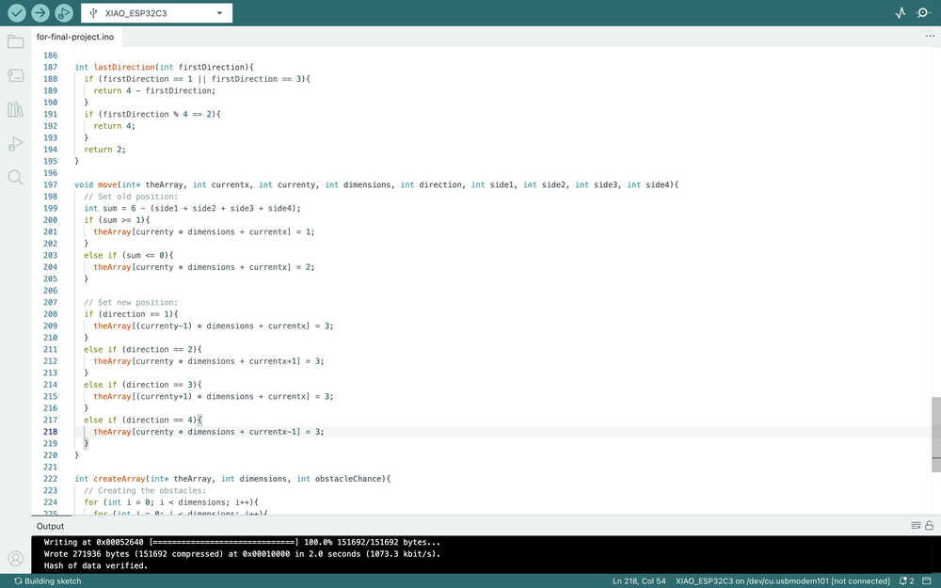
Task: Open the notifications bell showing 2
Action: pyautogui.click(x=906, y=580)
